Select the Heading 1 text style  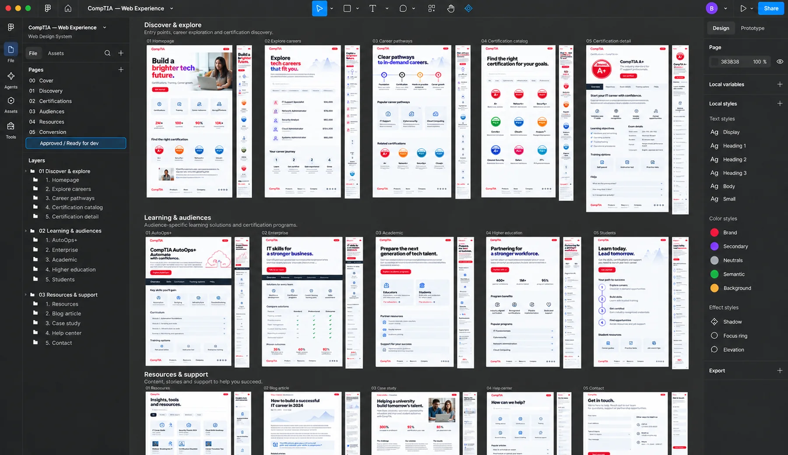point(728,146)
